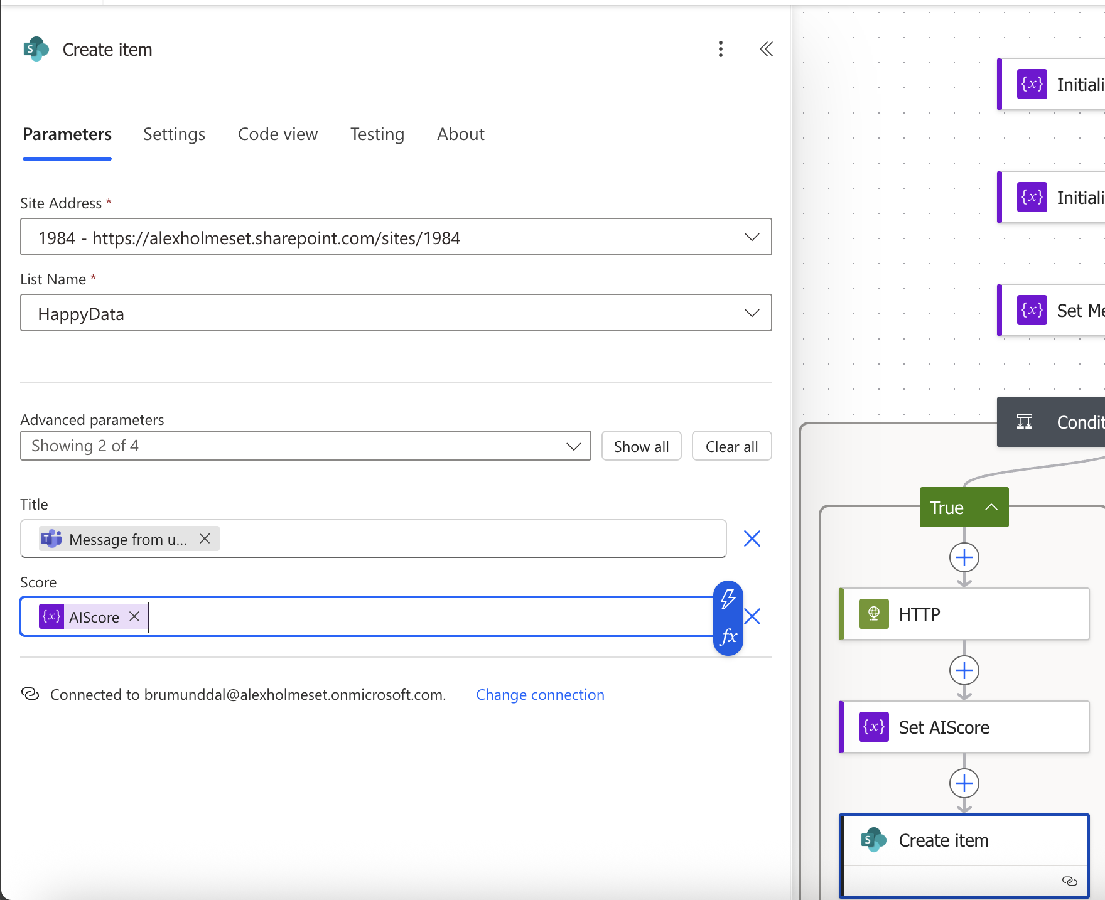Collapse the Create item panel
The image size is (1105, 900).
click(766, 49)
